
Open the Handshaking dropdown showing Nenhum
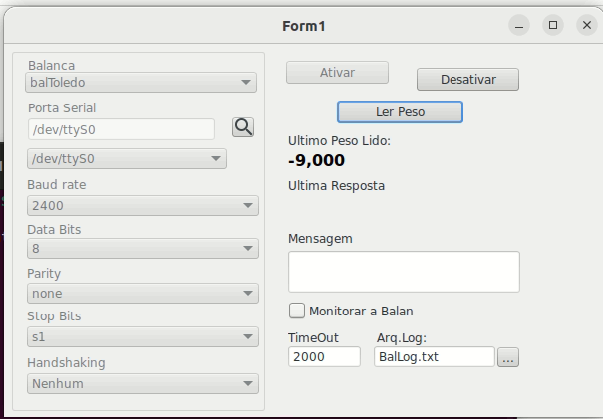tap(143, 383)
